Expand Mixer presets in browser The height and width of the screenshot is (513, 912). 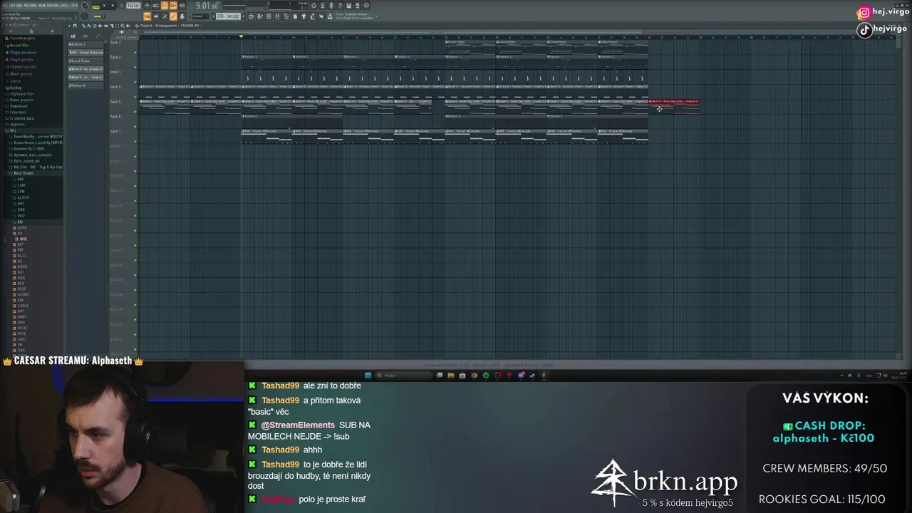19,74
